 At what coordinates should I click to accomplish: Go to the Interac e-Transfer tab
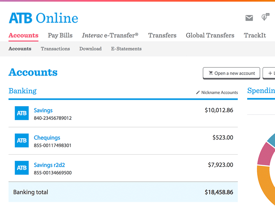click(x=110, y=35)
